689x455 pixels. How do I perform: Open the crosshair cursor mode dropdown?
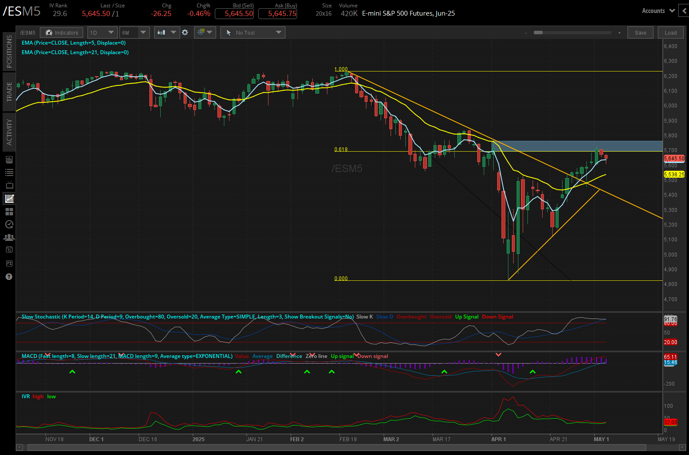205,32
